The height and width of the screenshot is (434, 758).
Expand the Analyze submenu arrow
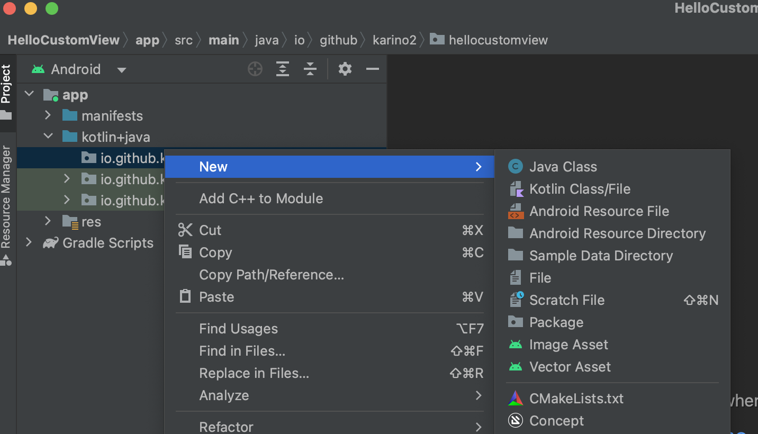pyautogui.click(x=479, y=395)
